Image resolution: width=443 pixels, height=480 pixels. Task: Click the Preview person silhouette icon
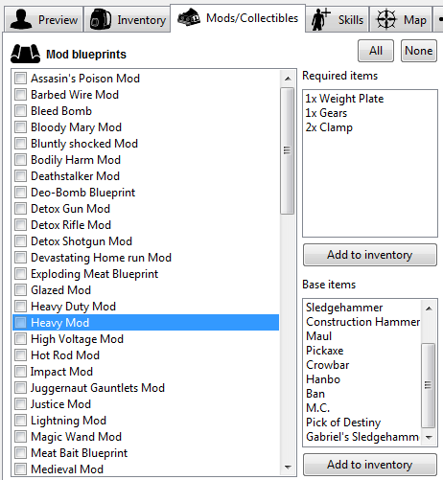click(x=21, y=19)
